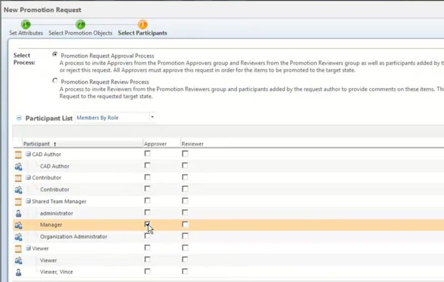Check Reviewer box for Viewer, Vince
This screenshot has width=444, height=282.
tap(185, 271)
